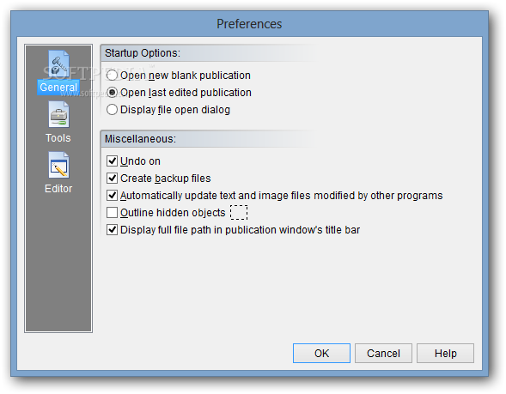This screenshot has width=506, height=394.
Task: Click the Cancel button
Action: [383, 354]
